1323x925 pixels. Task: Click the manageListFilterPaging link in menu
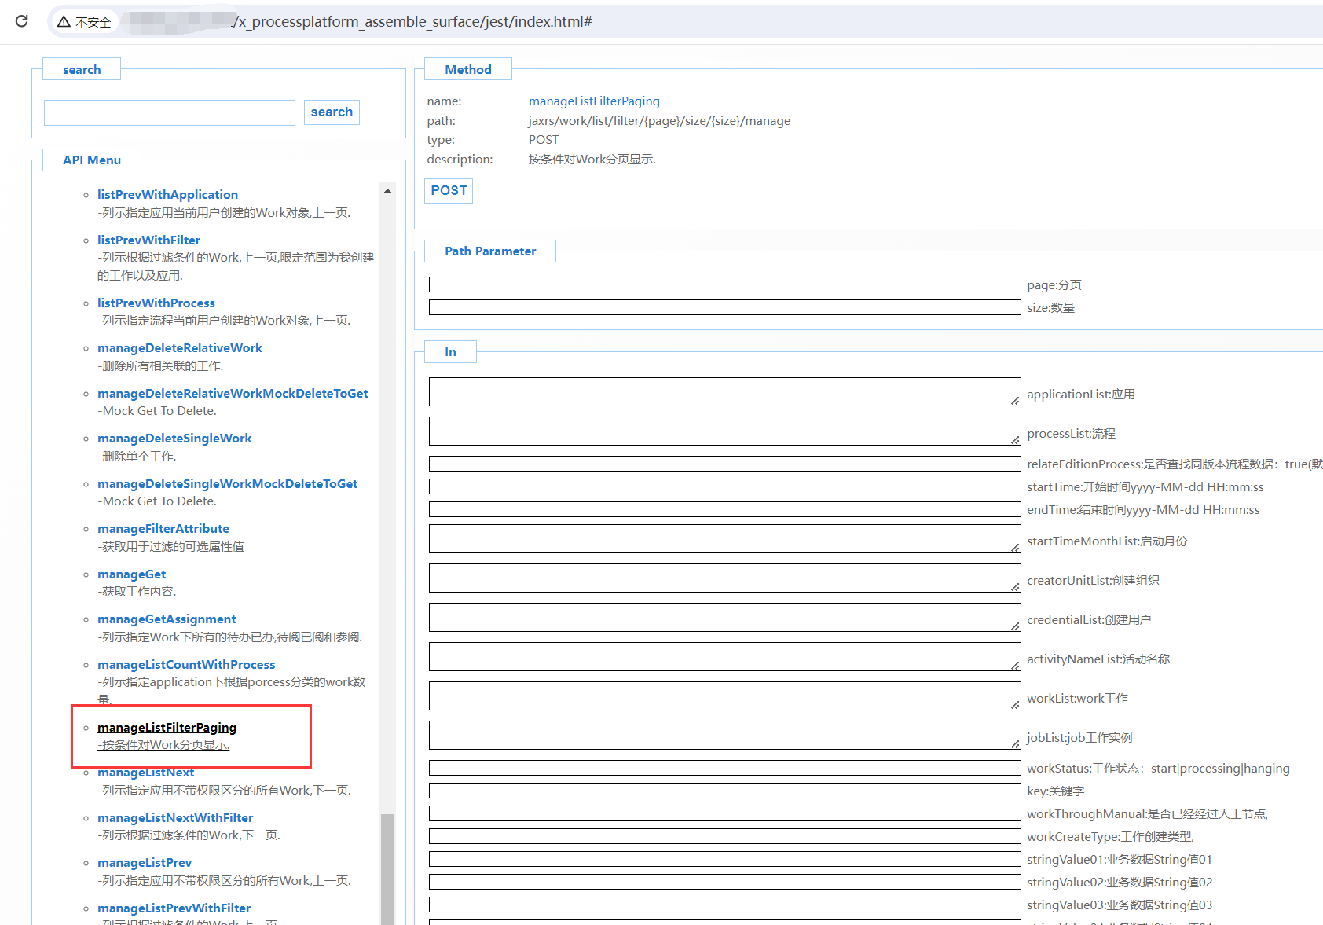tap(167, 728)
